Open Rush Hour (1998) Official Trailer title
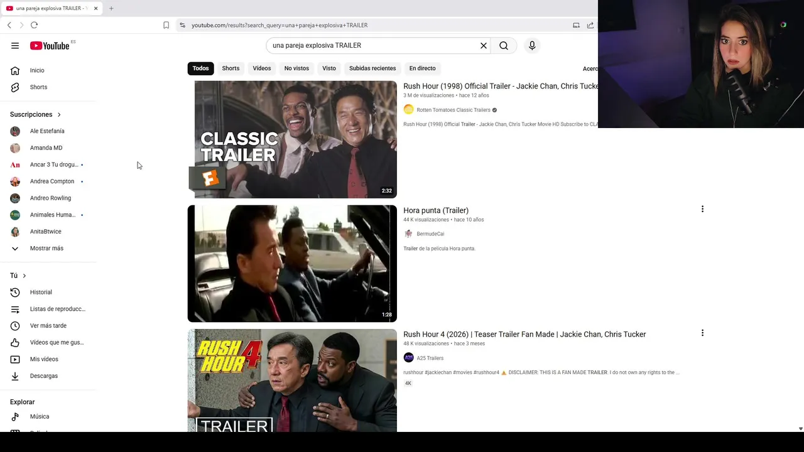This screenshot has width=804, height=452. pos(501,86)
